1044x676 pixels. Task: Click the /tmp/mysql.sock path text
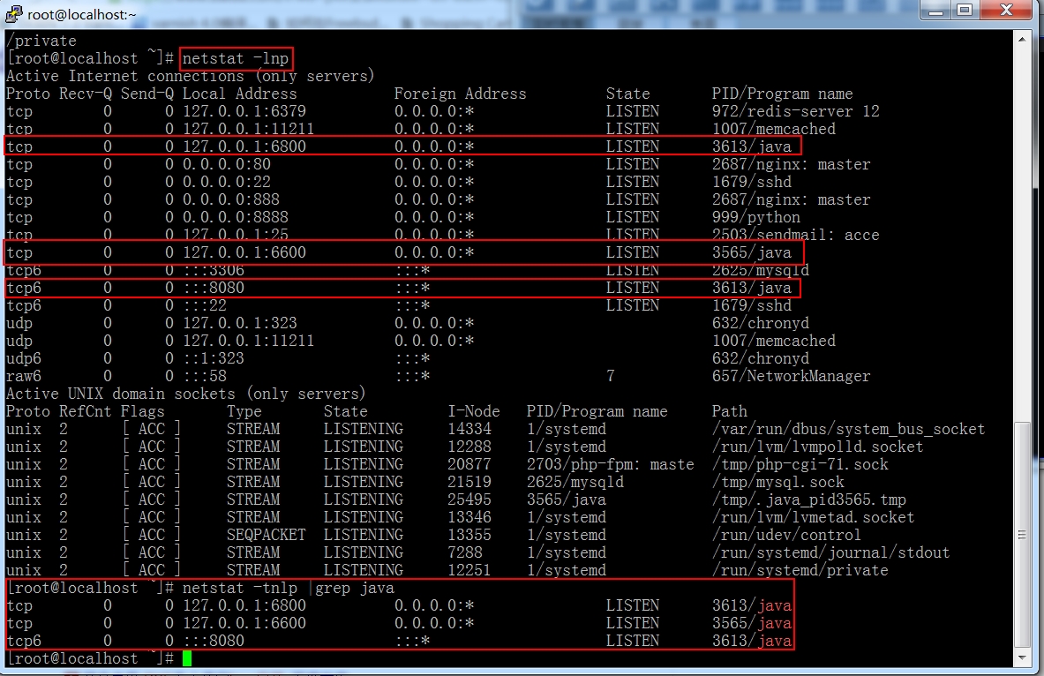point(777,482)
